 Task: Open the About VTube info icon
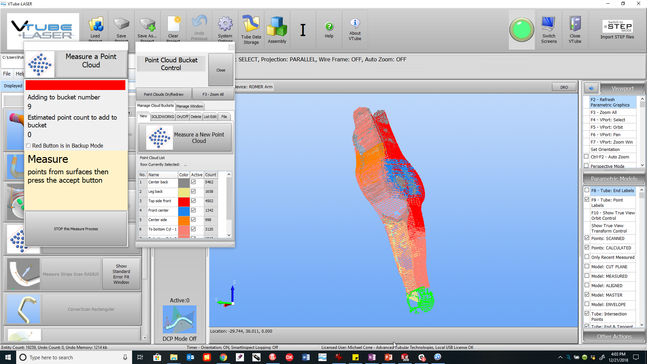(355, 24)
